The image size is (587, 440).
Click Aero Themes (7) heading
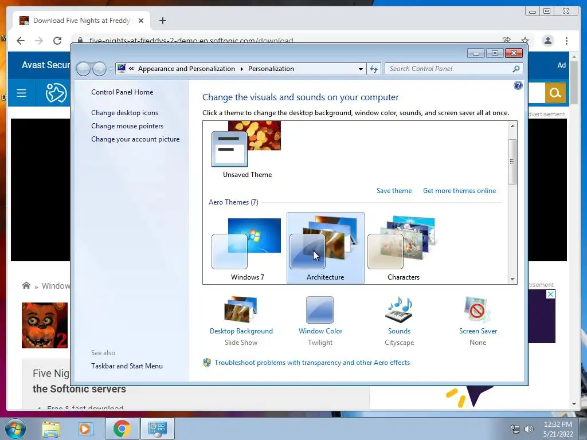(x=233, y=202)
